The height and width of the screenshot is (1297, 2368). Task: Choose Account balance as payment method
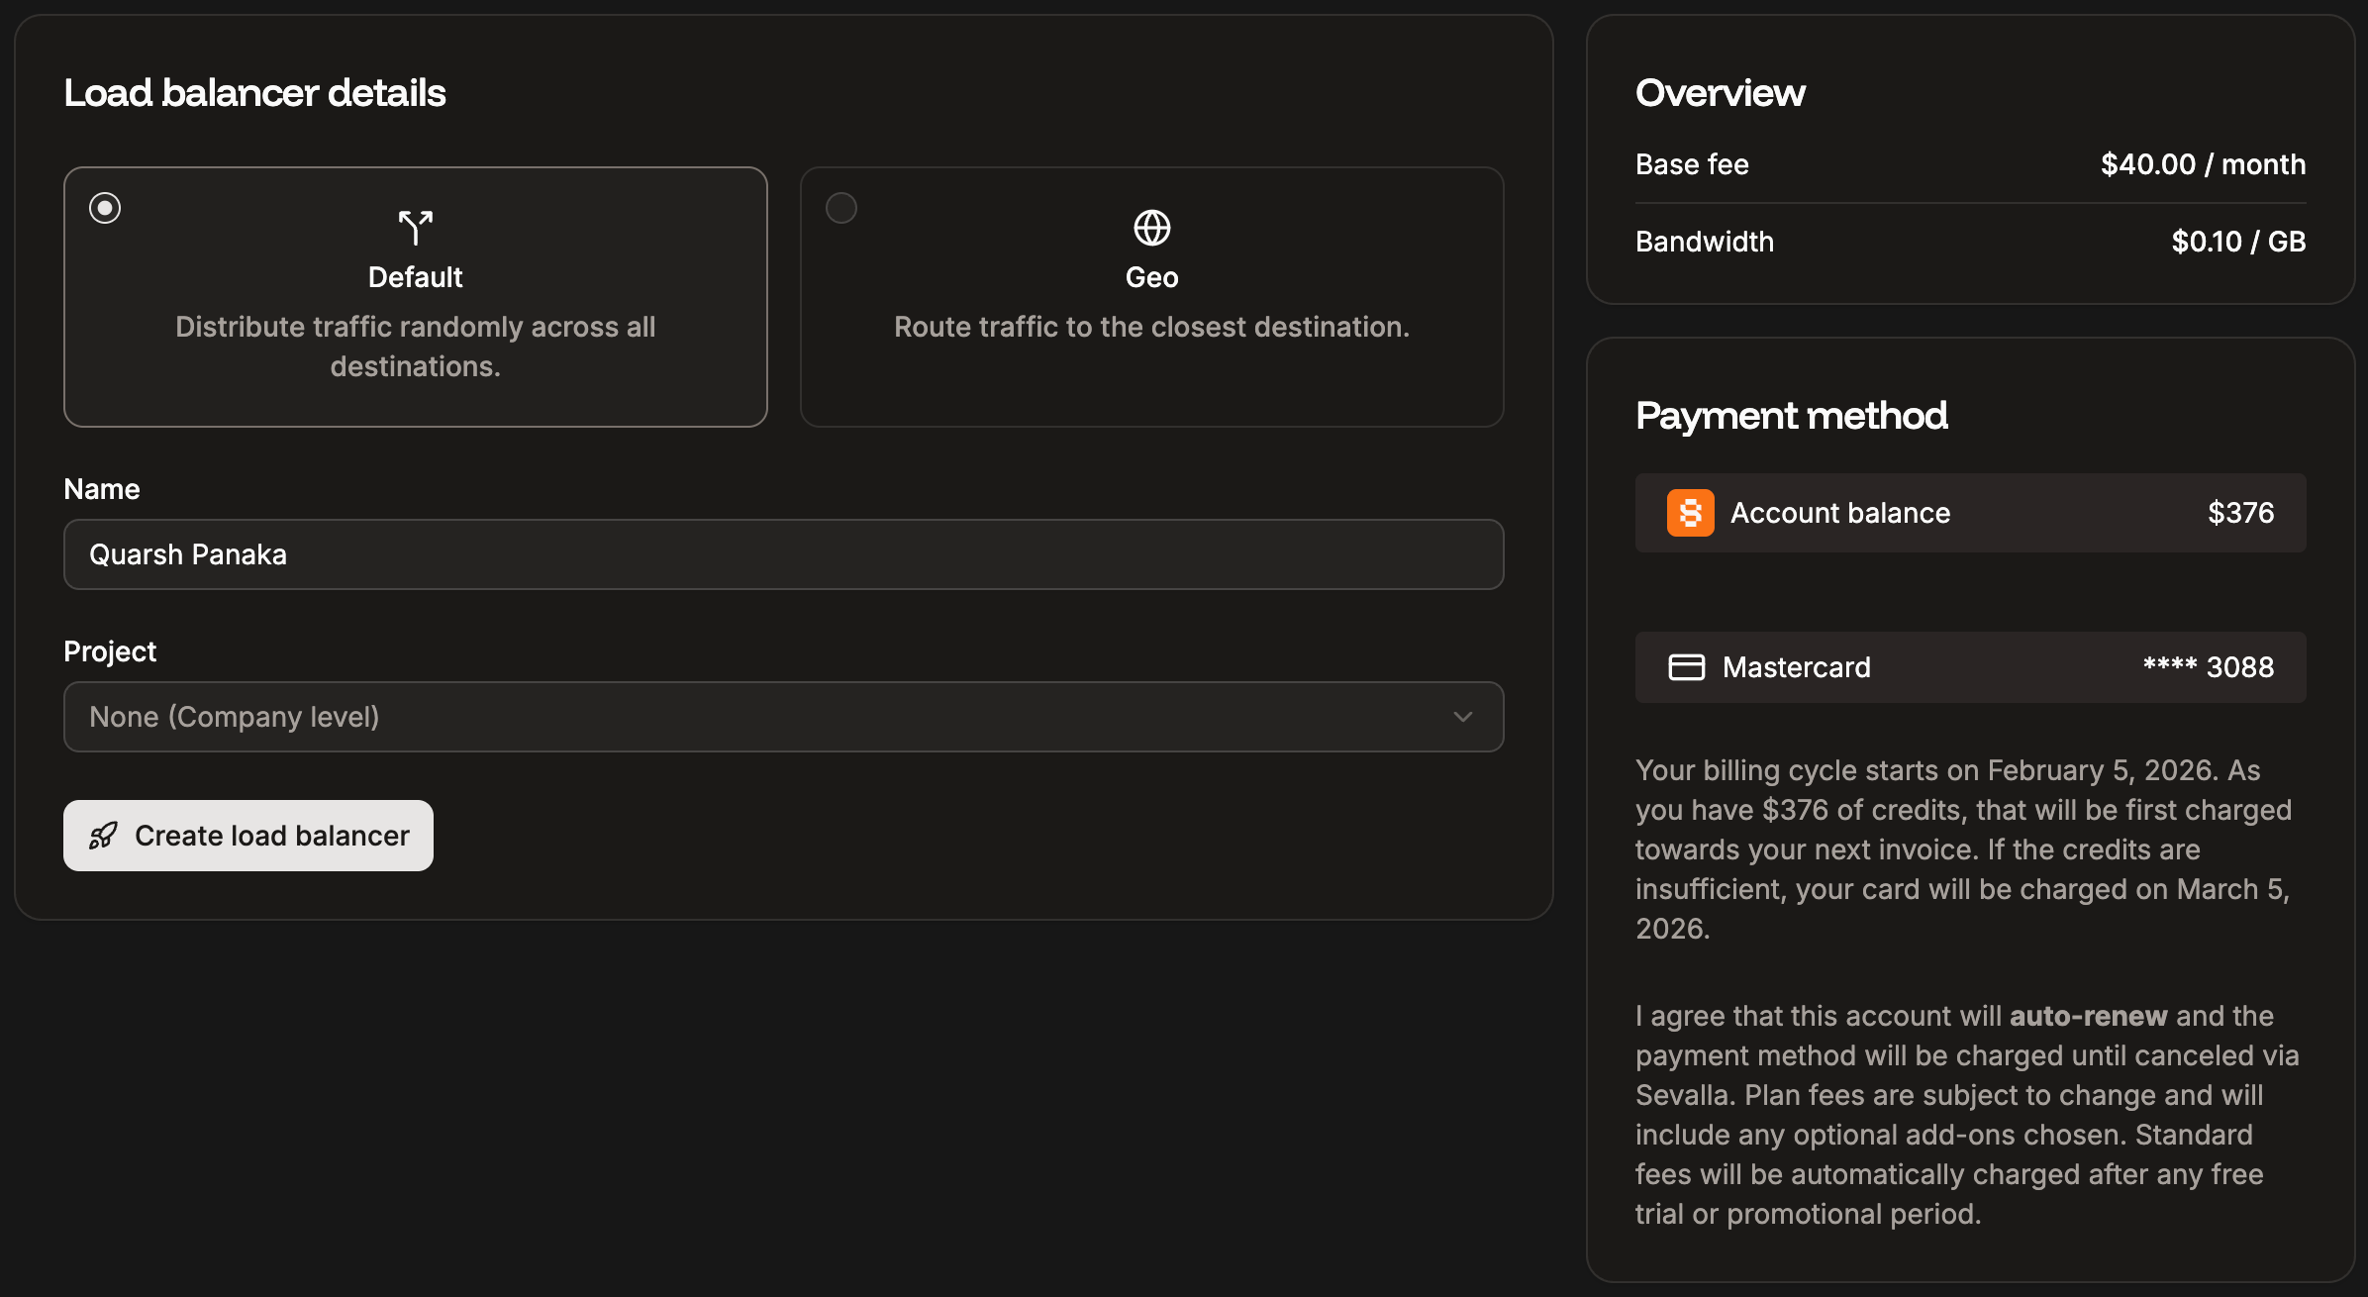click(x=1970, y=512)
